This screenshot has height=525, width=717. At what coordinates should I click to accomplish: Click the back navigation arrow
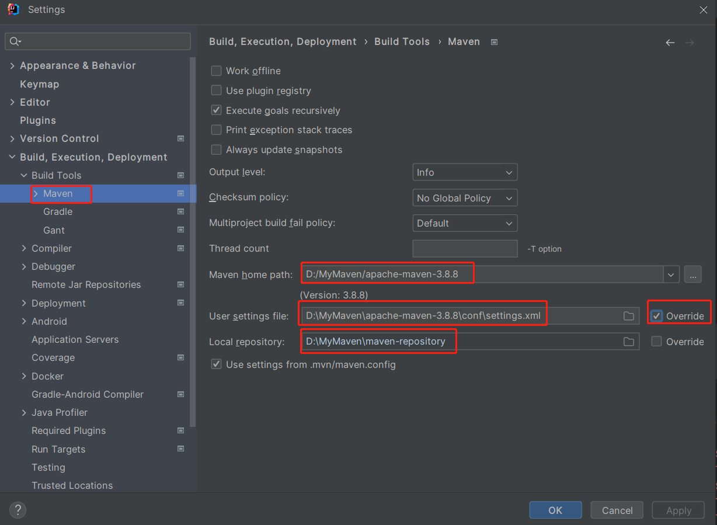[670, 43]
